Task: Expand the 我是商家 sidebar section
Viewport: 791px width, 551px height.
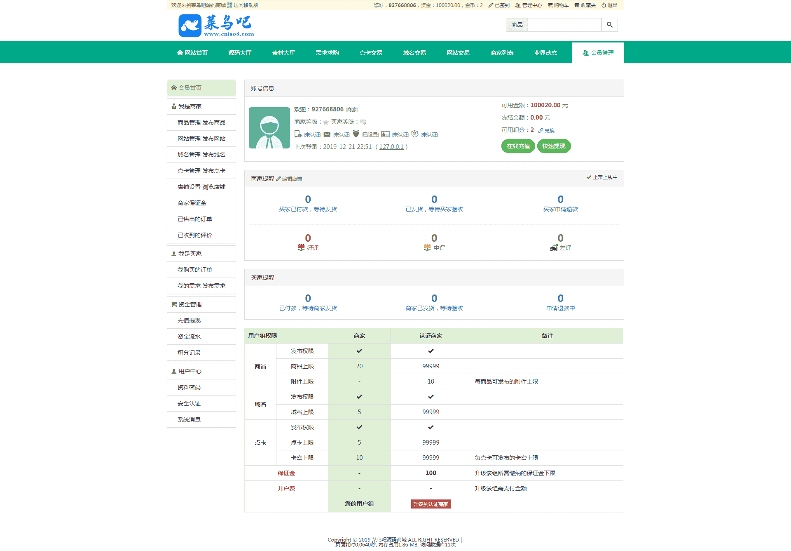Action: [190, 106]
